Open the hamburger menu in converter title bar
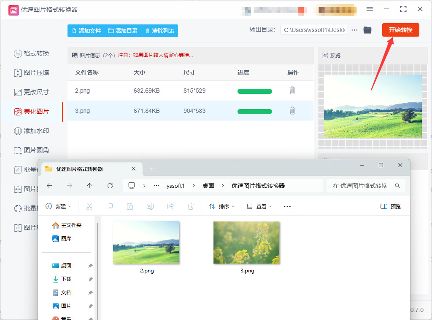The height and width of the screenshot is (320, 432). tap(370, 9)
